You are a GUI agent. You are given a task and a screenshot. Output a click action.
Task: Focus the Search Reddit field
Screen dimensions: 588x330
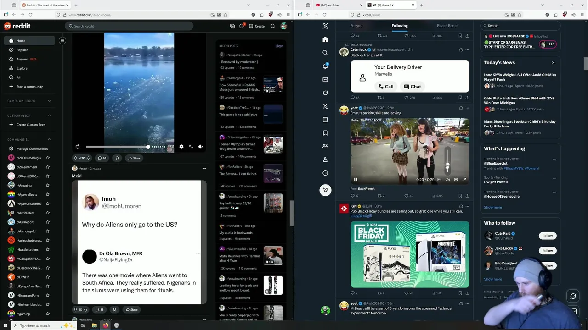click(129, 26)
